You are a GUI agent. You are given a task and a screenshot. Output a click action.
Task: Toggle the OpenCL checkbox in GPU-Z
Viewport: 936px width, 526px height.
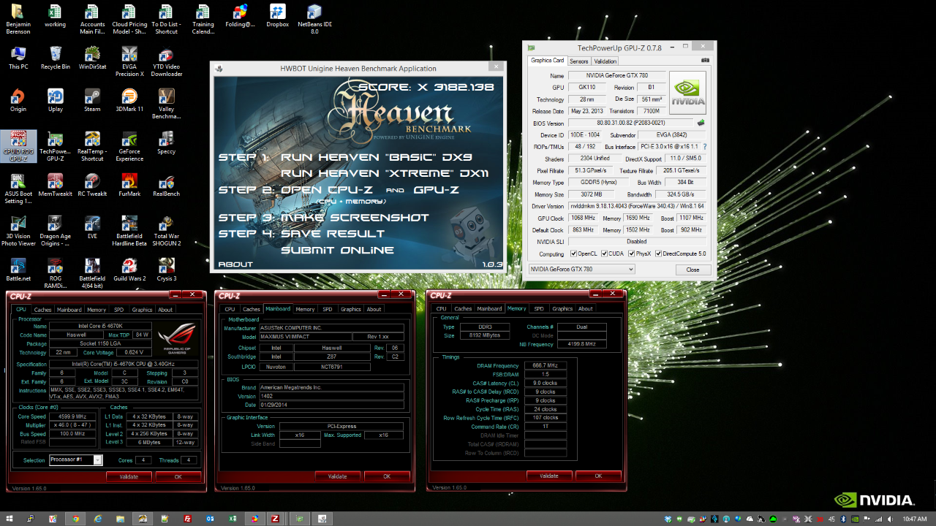pos(573,254)
